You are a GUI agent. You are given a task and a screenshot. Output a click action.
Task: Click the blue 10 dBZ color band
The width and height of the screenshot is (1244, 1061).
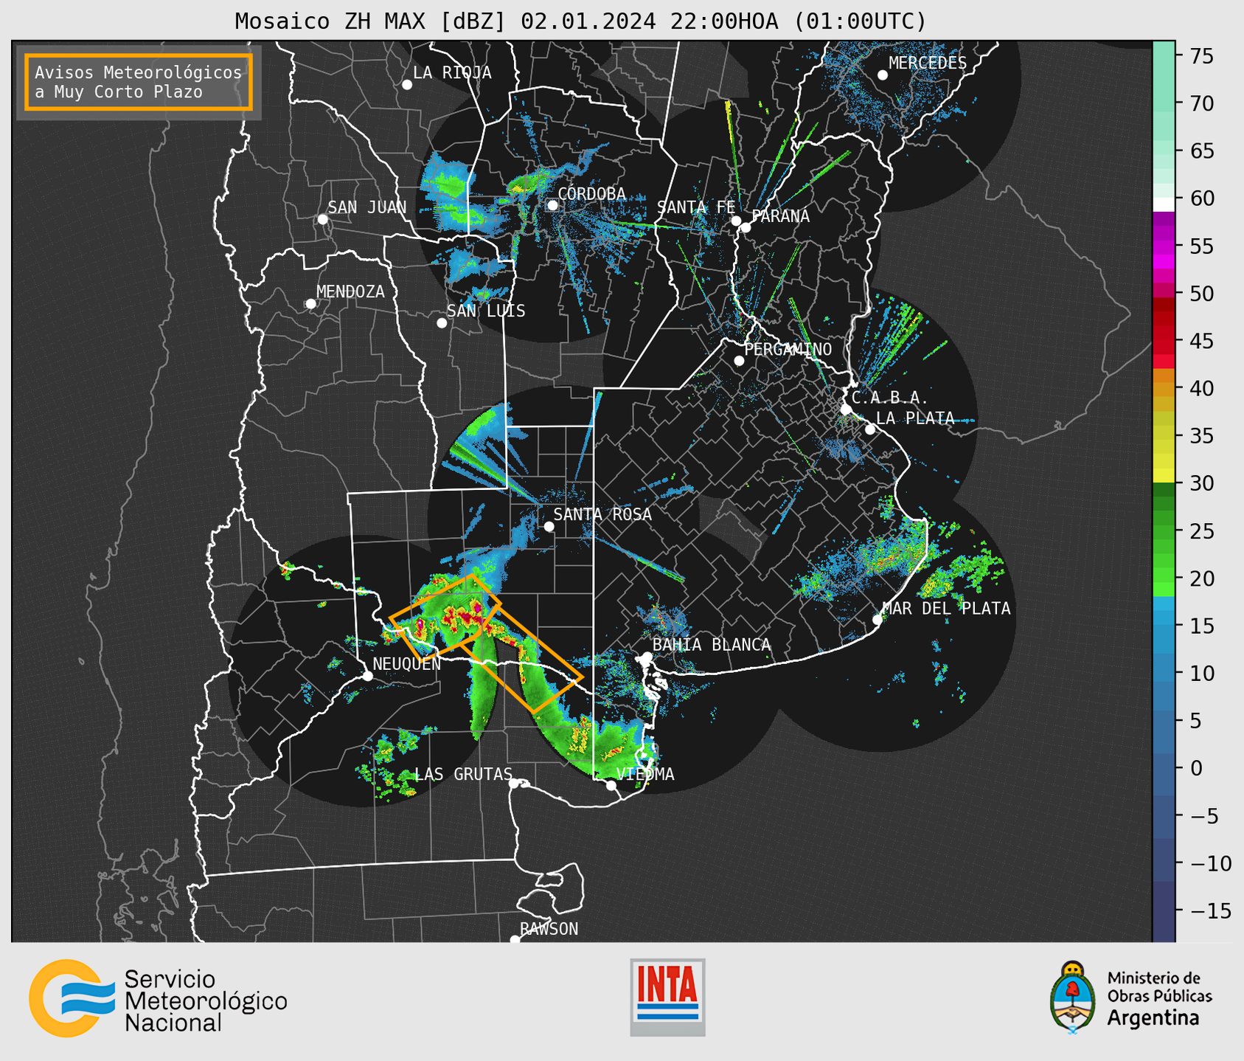(1164, 673)
